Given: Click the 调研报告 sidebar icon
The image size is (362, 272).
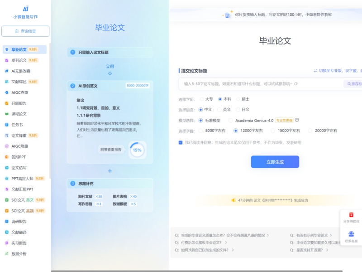Looking at the screenshot, I should 7,221.
